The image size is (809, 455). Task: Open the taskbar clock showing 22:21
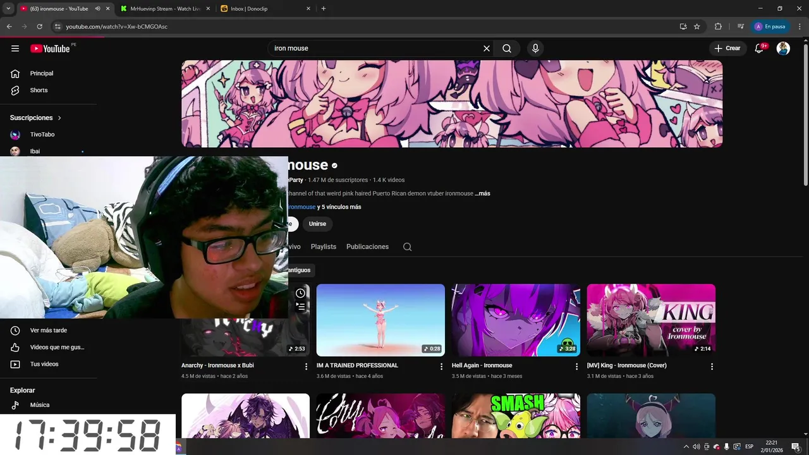772,447
